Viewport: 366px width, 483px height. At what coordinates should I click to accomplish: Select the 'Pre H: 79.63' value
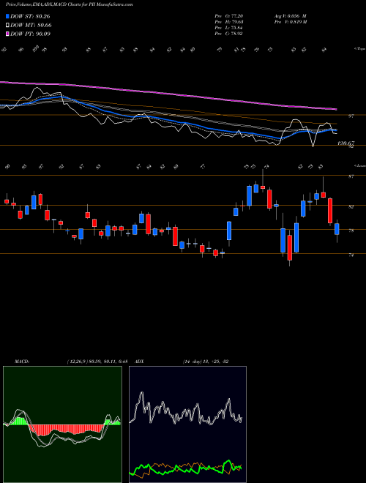tap(228, 22)
